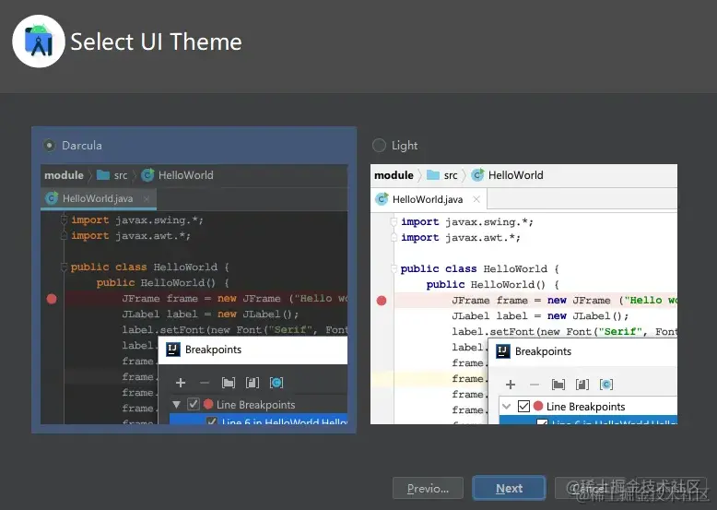
Task: Click Breakpoints dialog title in Light preview
Action: [x=543, y=351]
